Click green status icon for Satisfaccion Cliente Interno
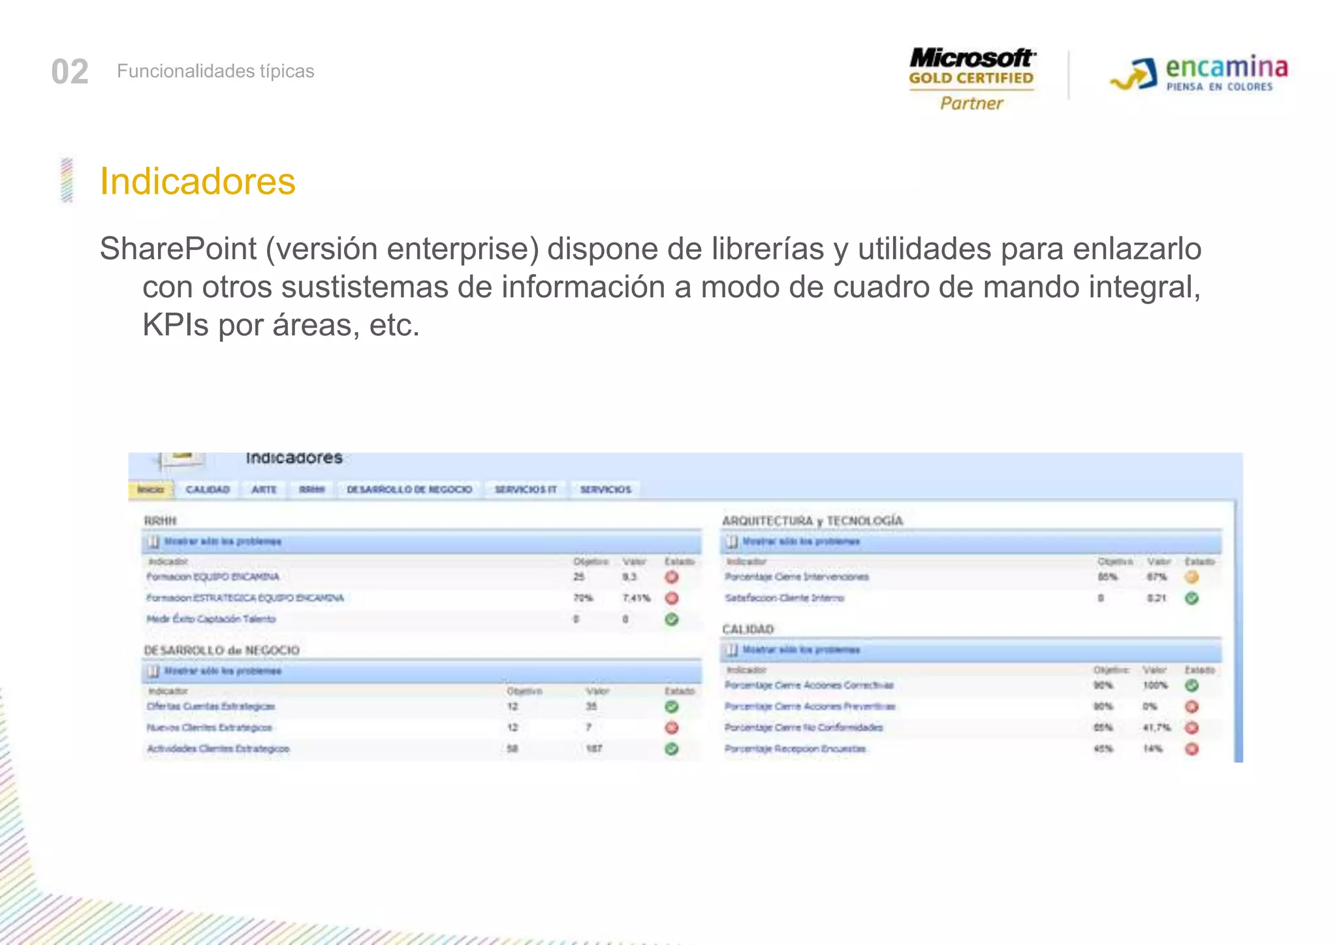1337x945 pixels. tap(1191, 598)
